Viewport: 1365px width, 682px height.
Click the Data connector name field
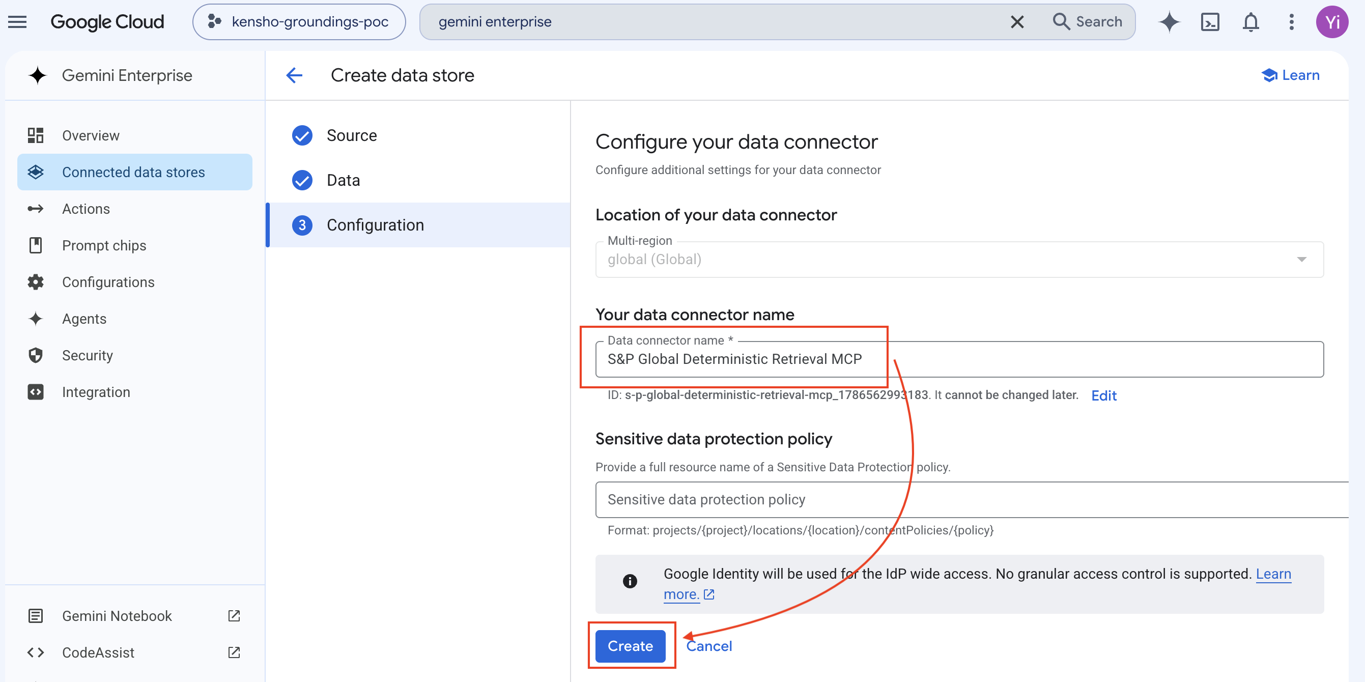tap(959, 359)
